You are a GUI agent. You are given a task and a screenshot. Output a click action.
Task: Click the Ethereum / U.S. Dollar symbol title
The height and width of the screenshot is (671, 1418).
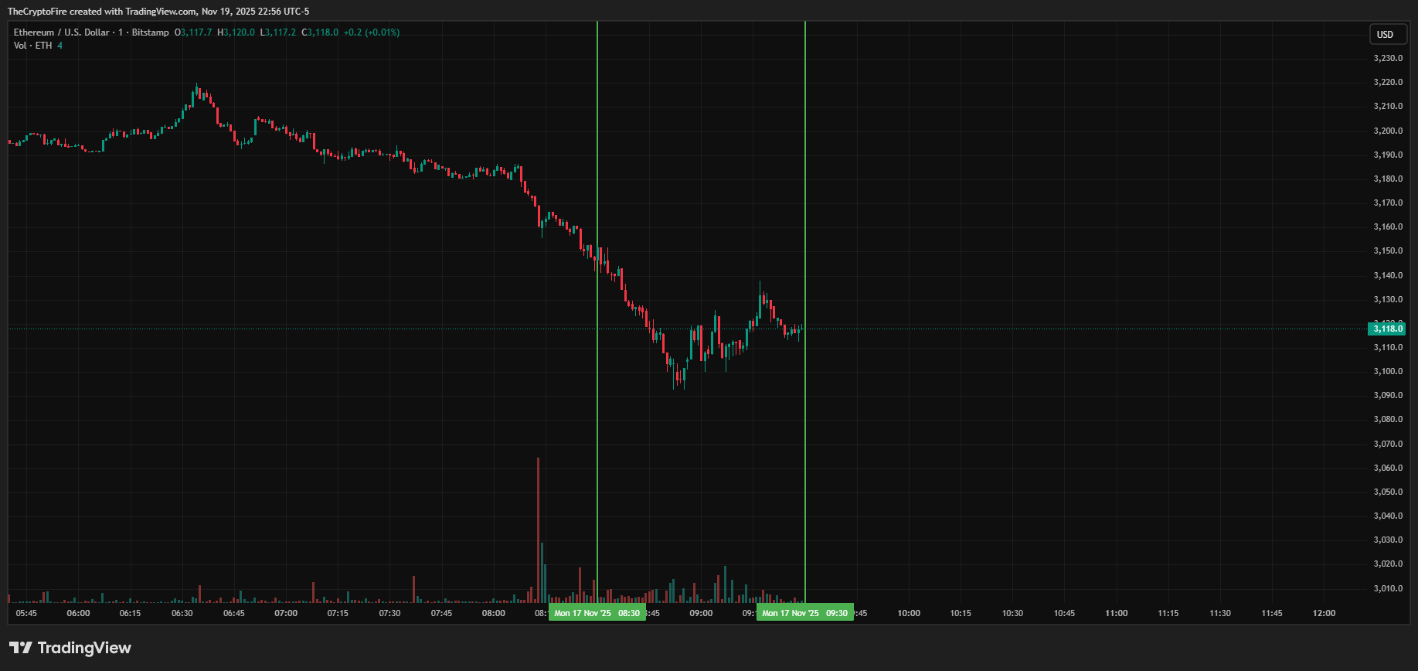(x=62, y=32)
